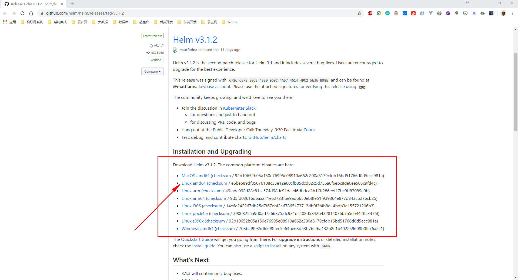Click the AdBlock Plus extension icon
The height and width of the screenshot is (280, 518).
coord(370,13)
